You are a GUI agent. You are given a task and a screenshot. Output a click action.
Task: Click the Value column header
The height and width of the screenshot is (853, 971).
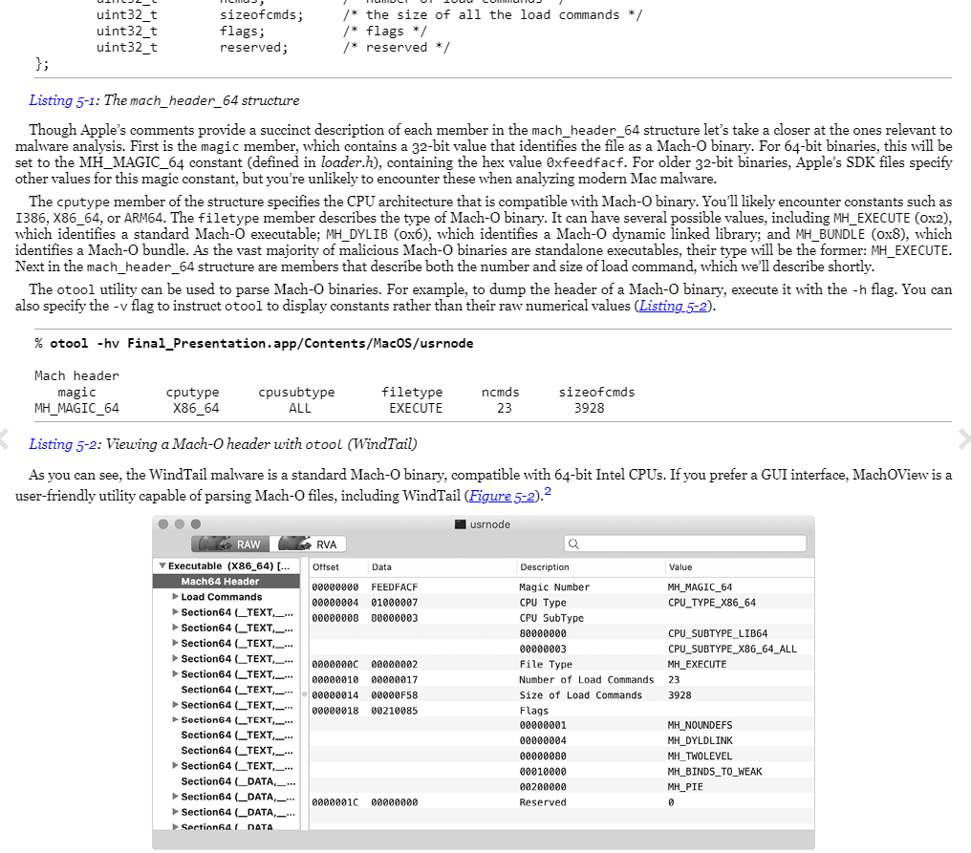click(681, 567)
